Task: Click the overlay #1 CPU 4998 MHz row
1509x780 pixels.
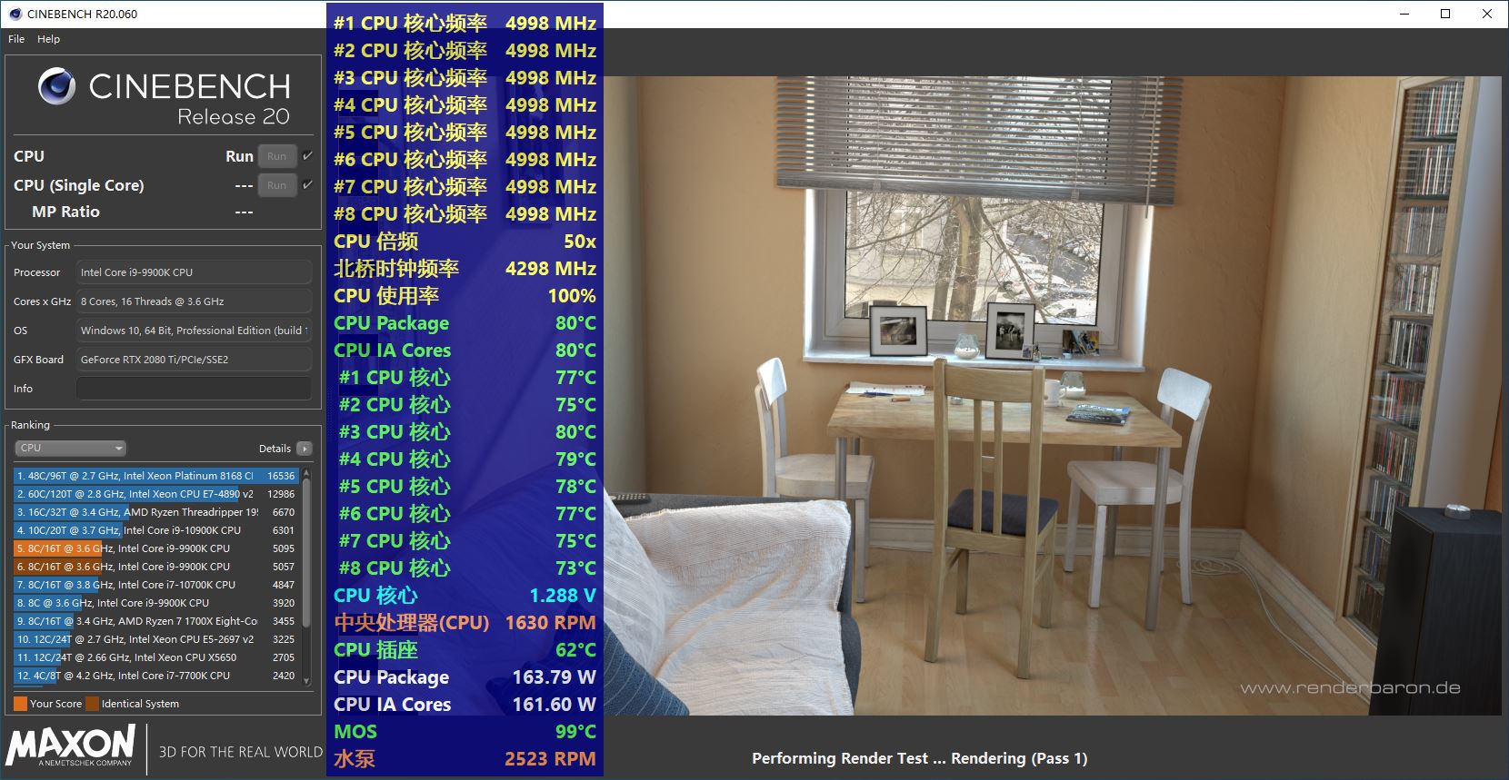Action: coord(465,24)
